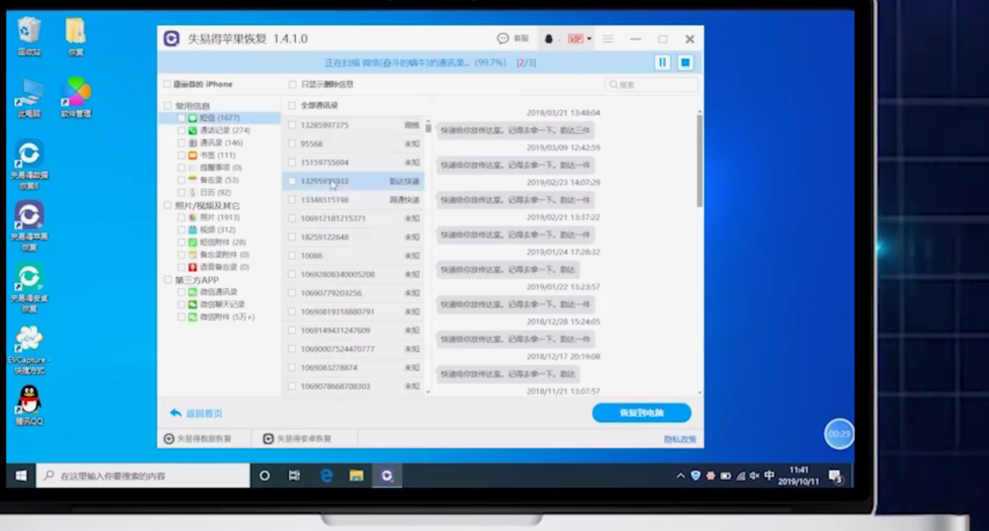Click the app logo in title bar
Image resolution: width=989 pixels, height=531 pixels.
tap(172, 39)
